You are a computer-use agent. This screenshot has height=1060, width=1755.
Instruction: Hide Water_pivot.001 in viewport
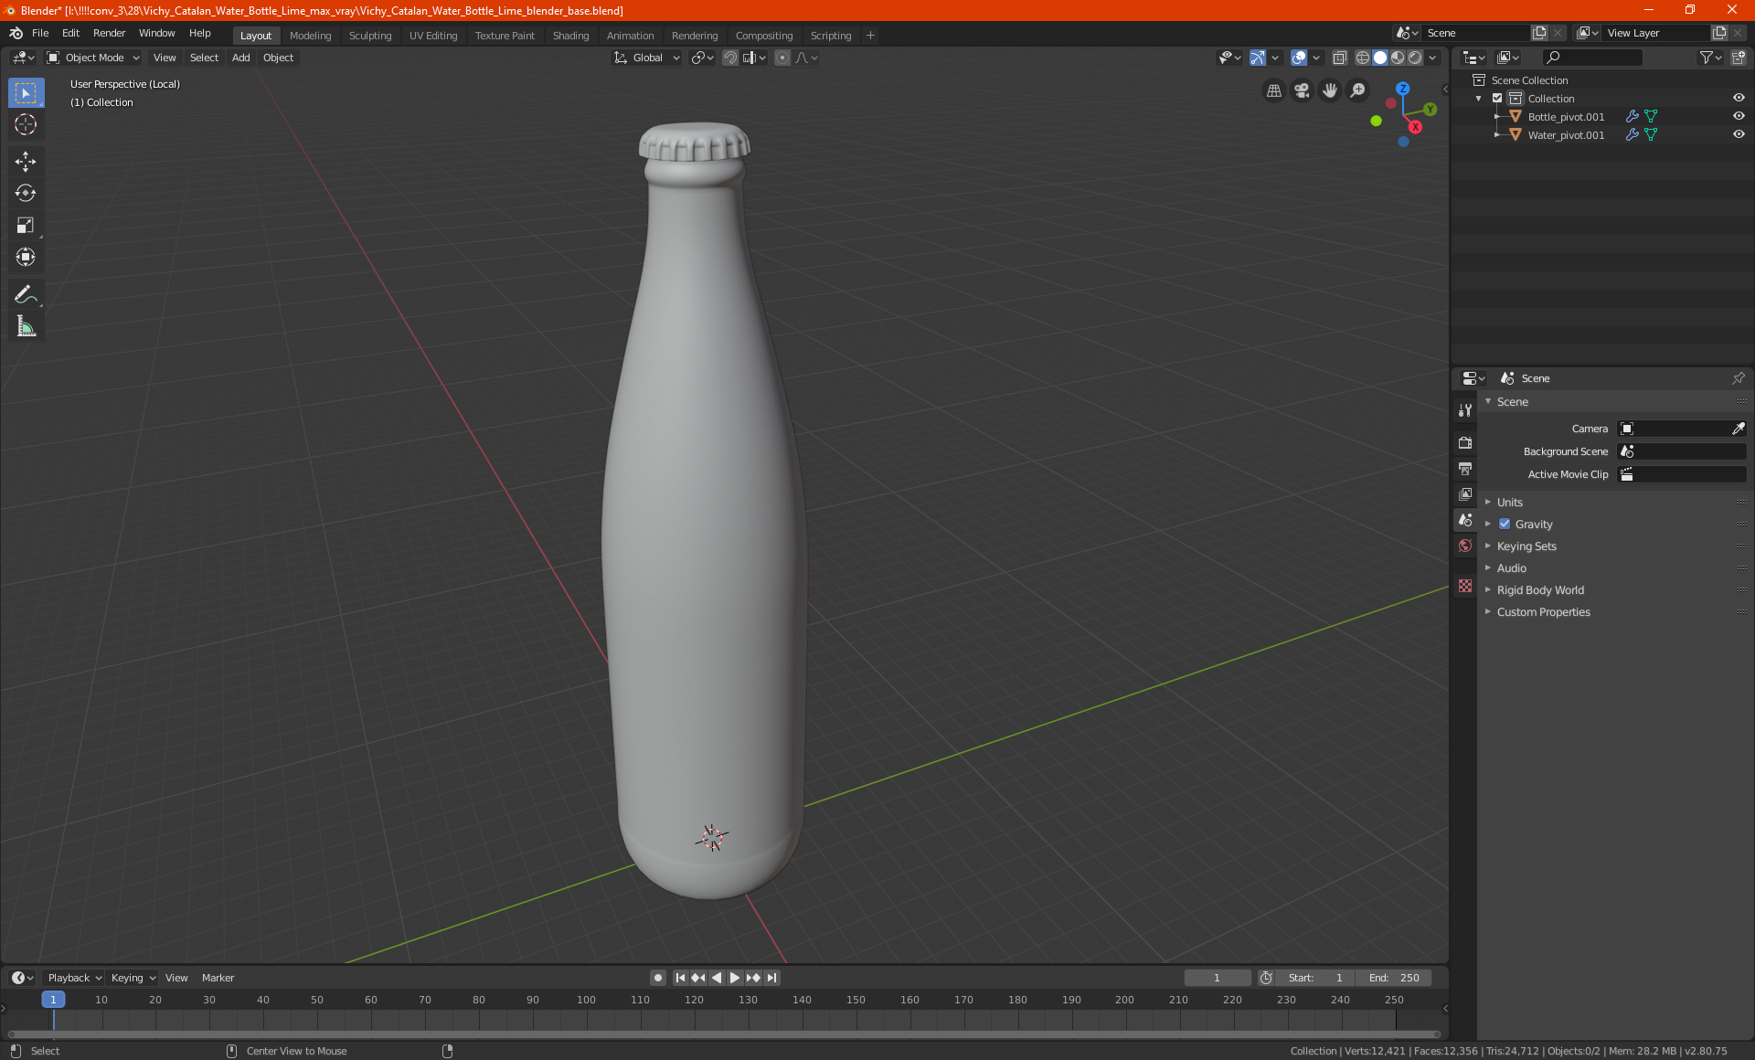[x=1739, y=135]
